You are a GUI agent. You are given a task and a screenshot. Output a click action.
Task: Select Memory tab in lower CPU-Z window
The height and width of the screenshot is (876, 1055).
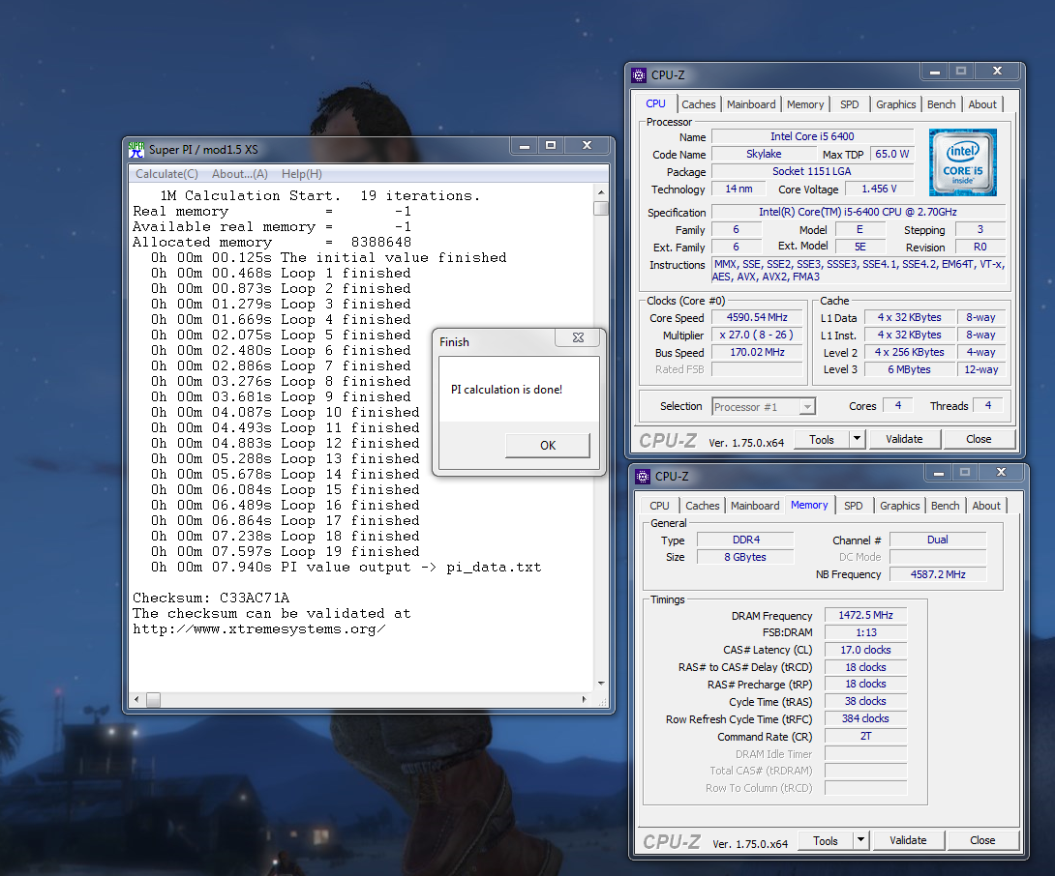(x=809, y=505)
